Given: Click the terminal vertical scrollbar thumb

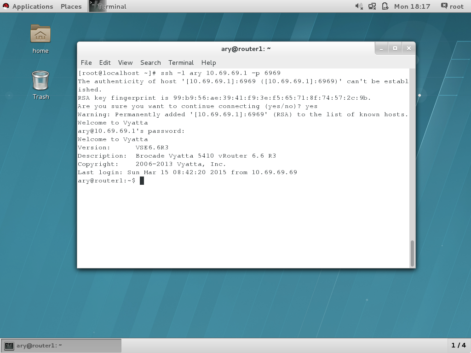Looking at the screenshot, I should coord(413,253).
